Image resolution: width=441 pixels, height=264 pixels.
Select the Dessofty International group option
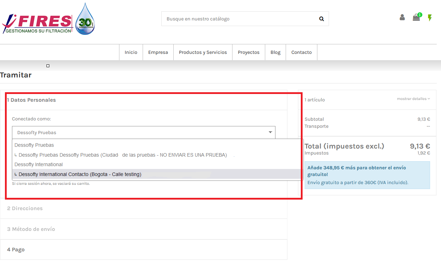pos(157,164)
